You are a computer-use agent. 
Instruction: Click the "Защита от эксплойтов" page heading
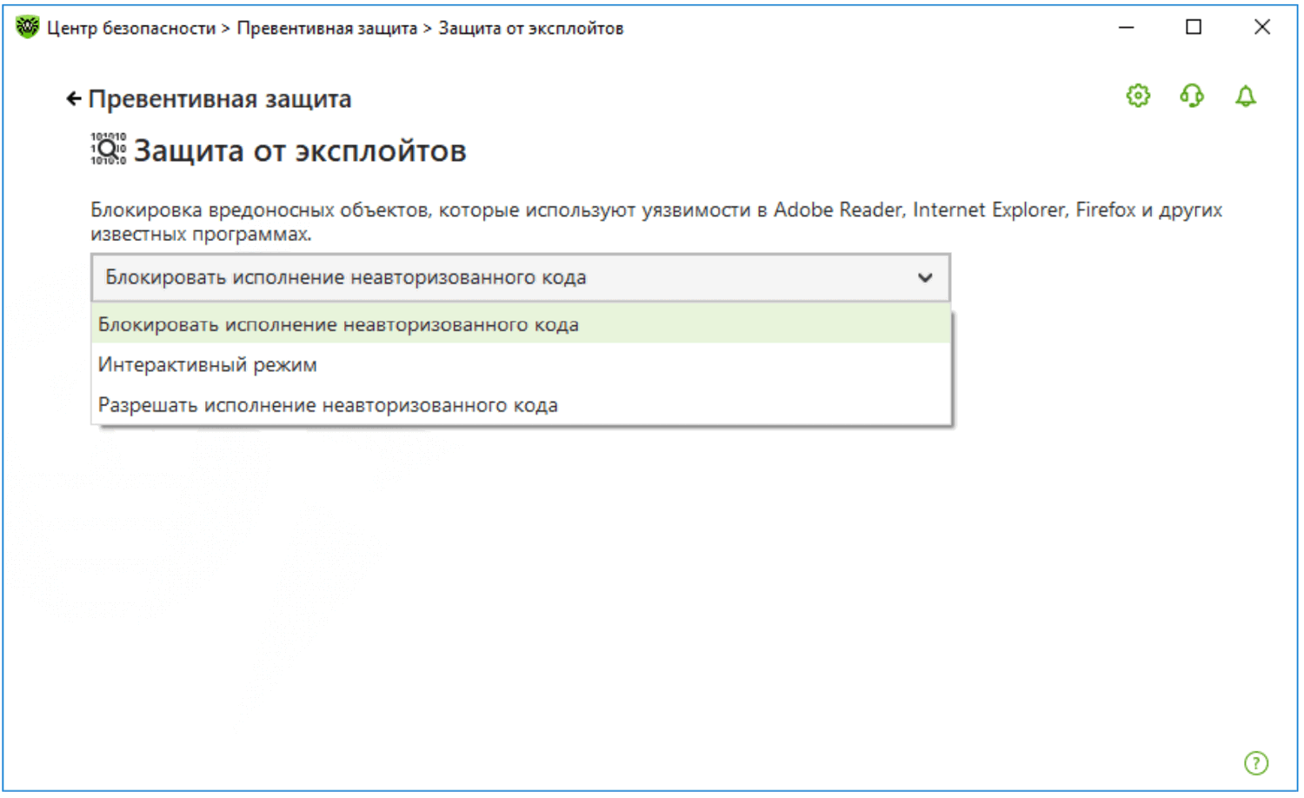click(x=300, y=151)
